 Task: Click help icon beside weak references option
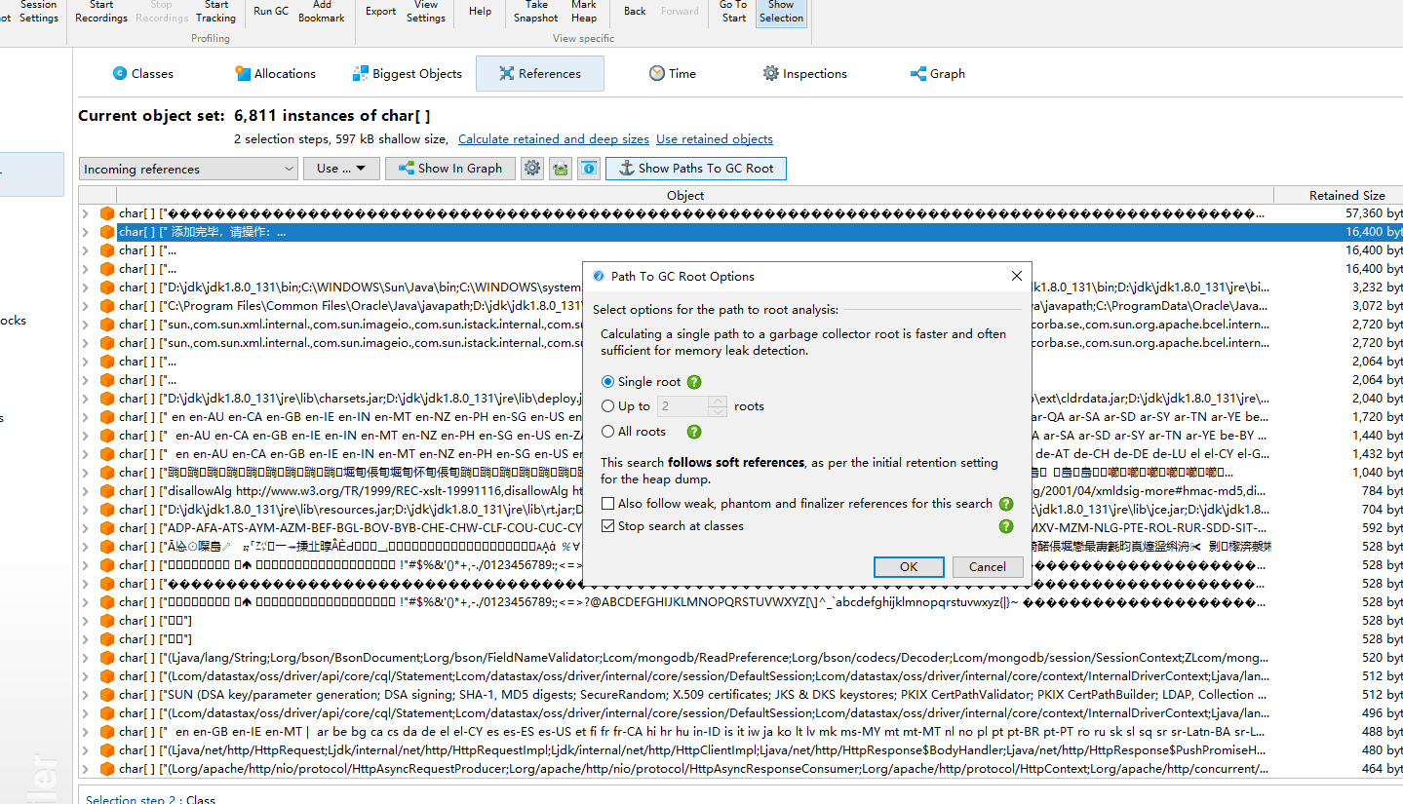click(1006, 504)
